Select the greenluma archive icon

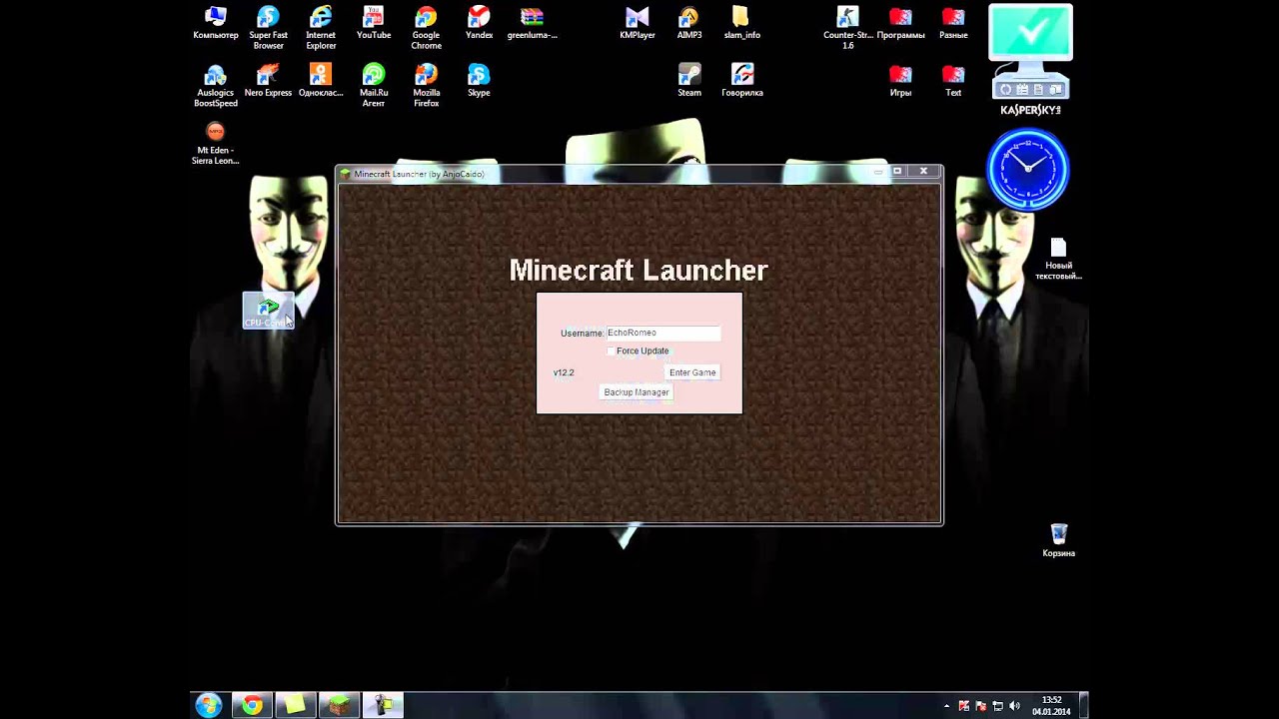(x=532, y=23)
